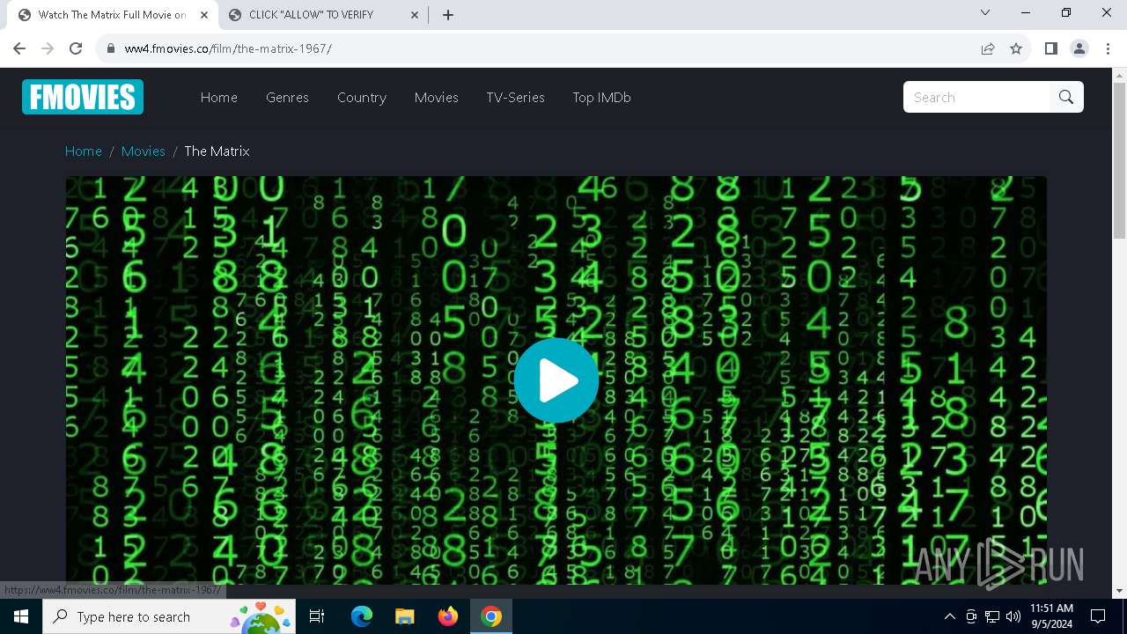The height and width of the screenshot is (634, 1127).
Task: Open the tab search dropdown
Action: (x=985, y=12)
